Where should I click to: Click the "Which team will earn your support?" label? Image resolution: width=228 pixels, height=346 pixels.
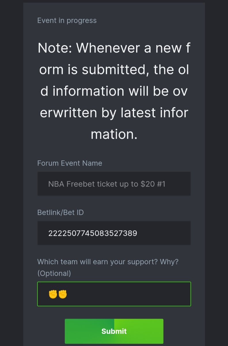tap(108, 262)
